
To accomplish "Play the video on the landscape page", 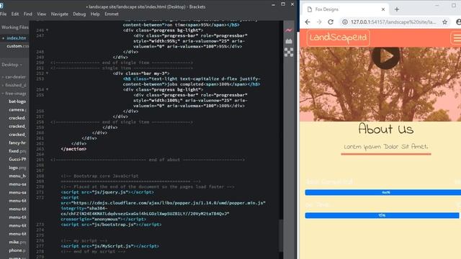I will coord(386,56).
